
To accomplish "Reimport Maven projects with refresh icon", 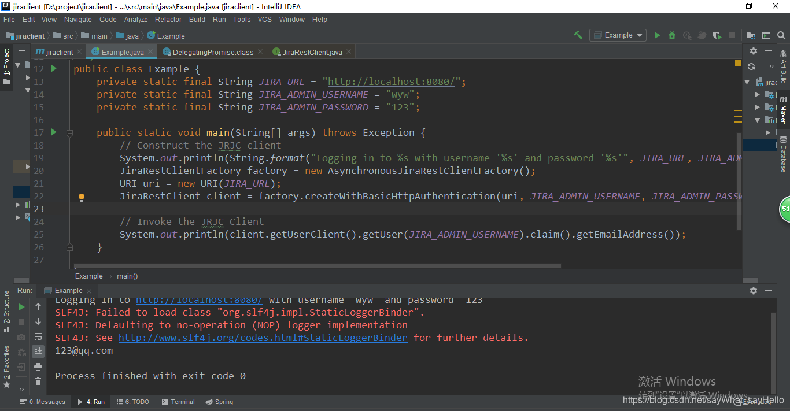I will 751,66.
